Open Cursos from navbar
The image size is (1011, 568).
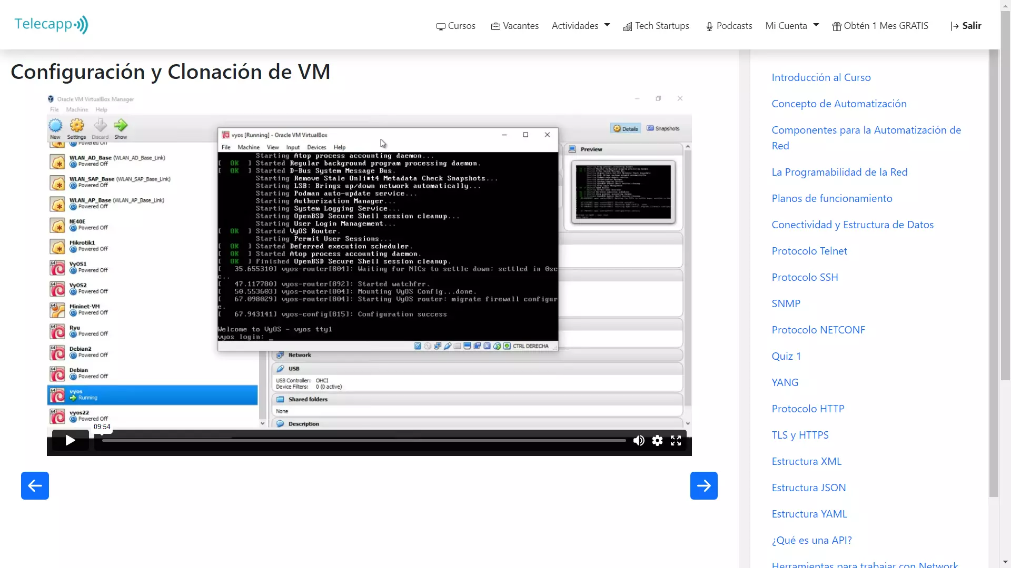456,26
